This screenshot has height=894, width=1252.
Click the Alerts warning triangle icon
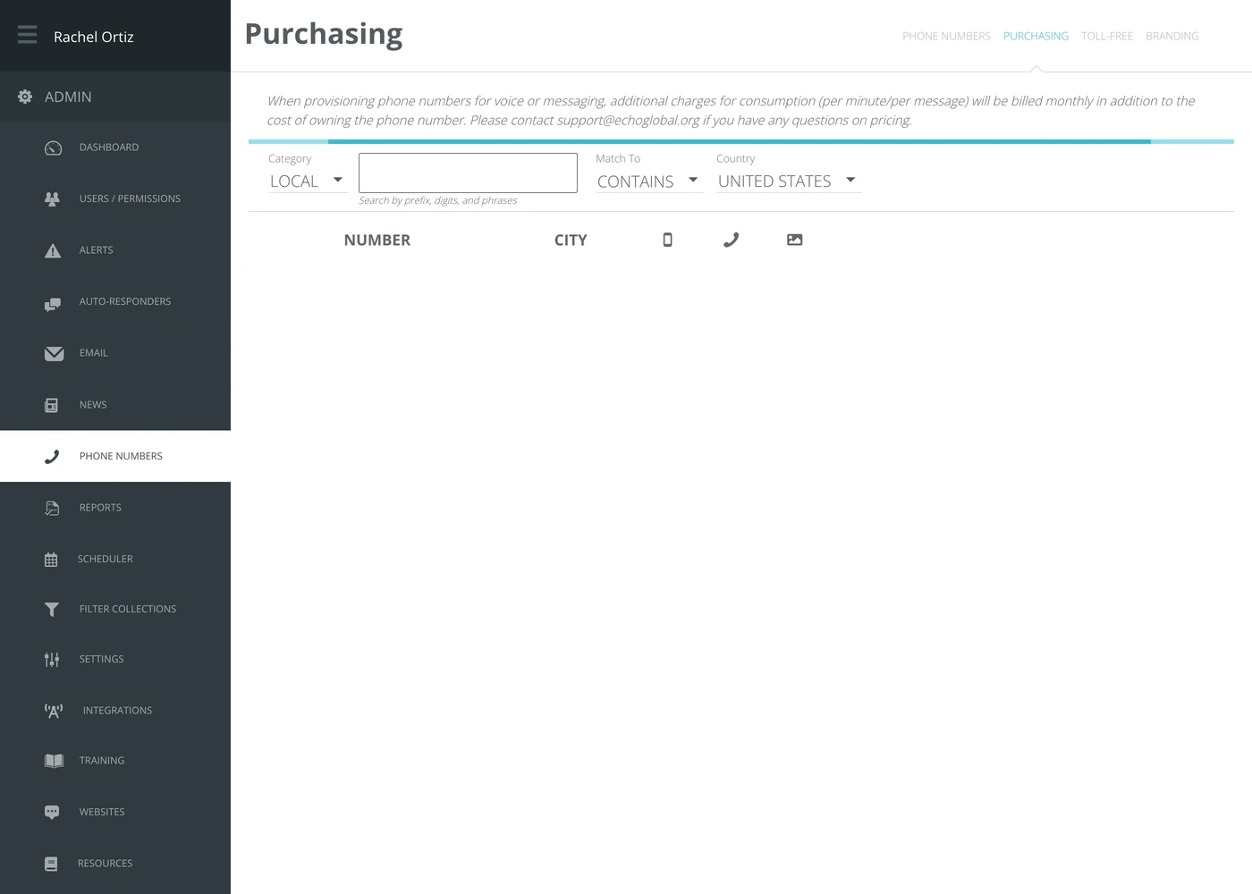[53, 250]
